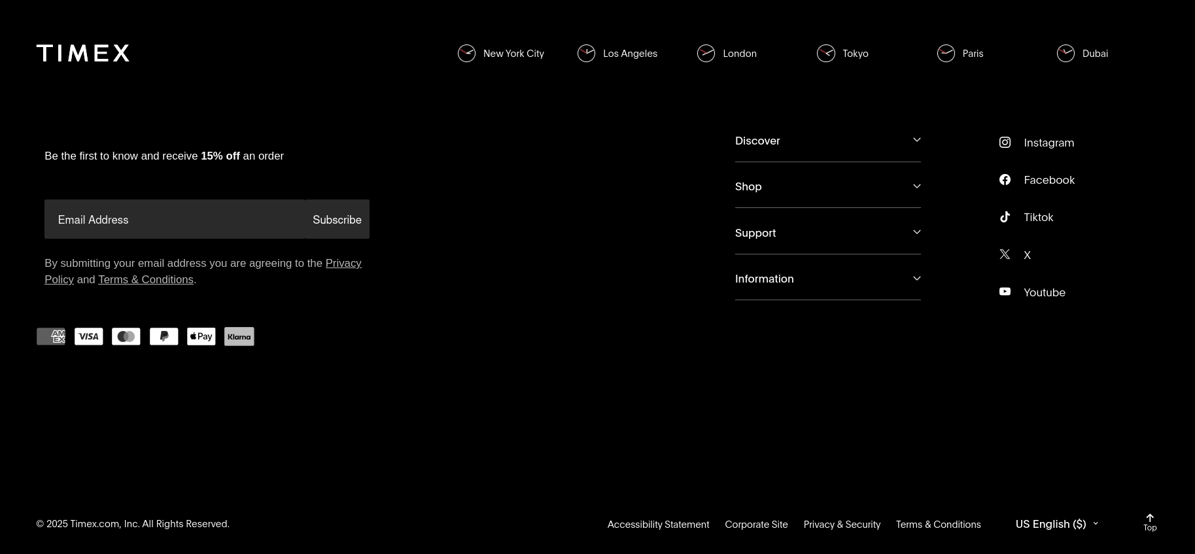Click the Tokyo clock icon
Viewport: 1195px width, 554px height.
click(x=825, y=54)
